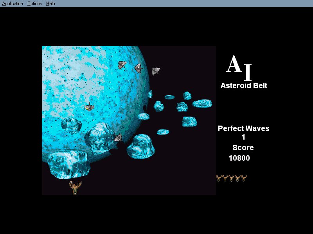Image resolution: width=313 pixels, height=234 pixels.
Task: Target the enemy ship touching the big asteroid
Action: pos(118,138)
